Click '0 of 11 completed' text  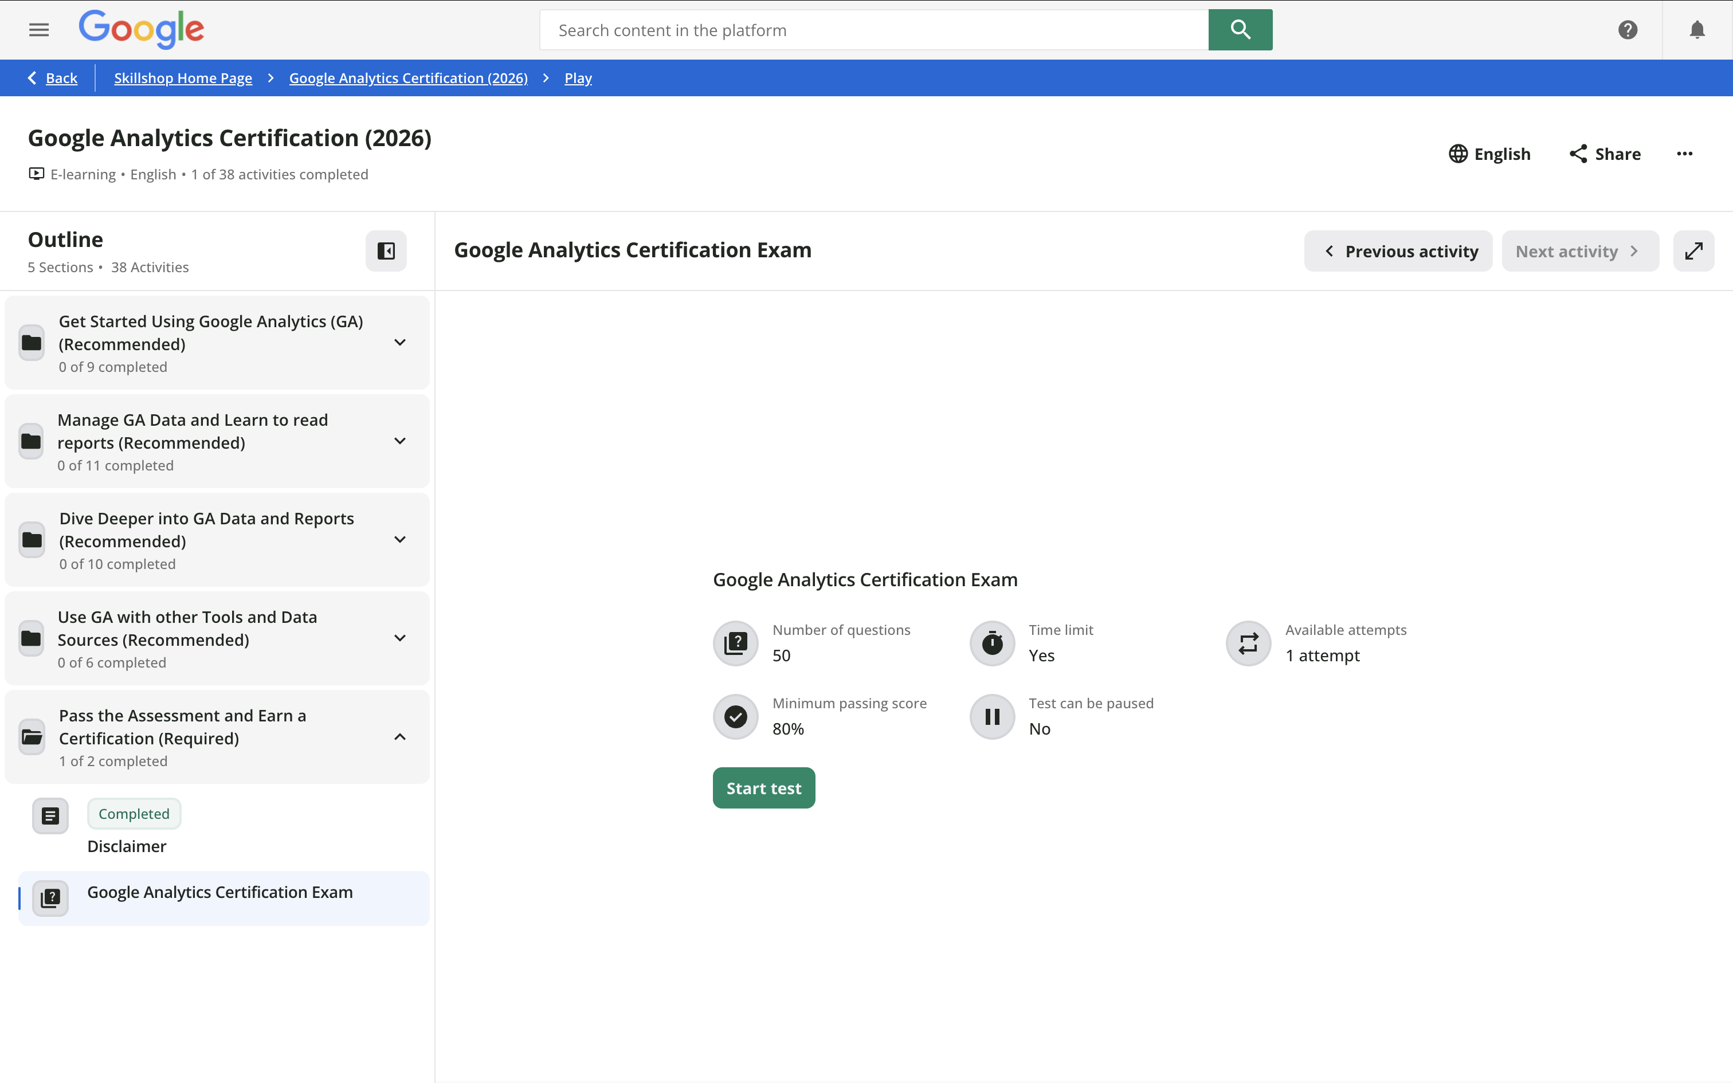[x=115, y=465]
